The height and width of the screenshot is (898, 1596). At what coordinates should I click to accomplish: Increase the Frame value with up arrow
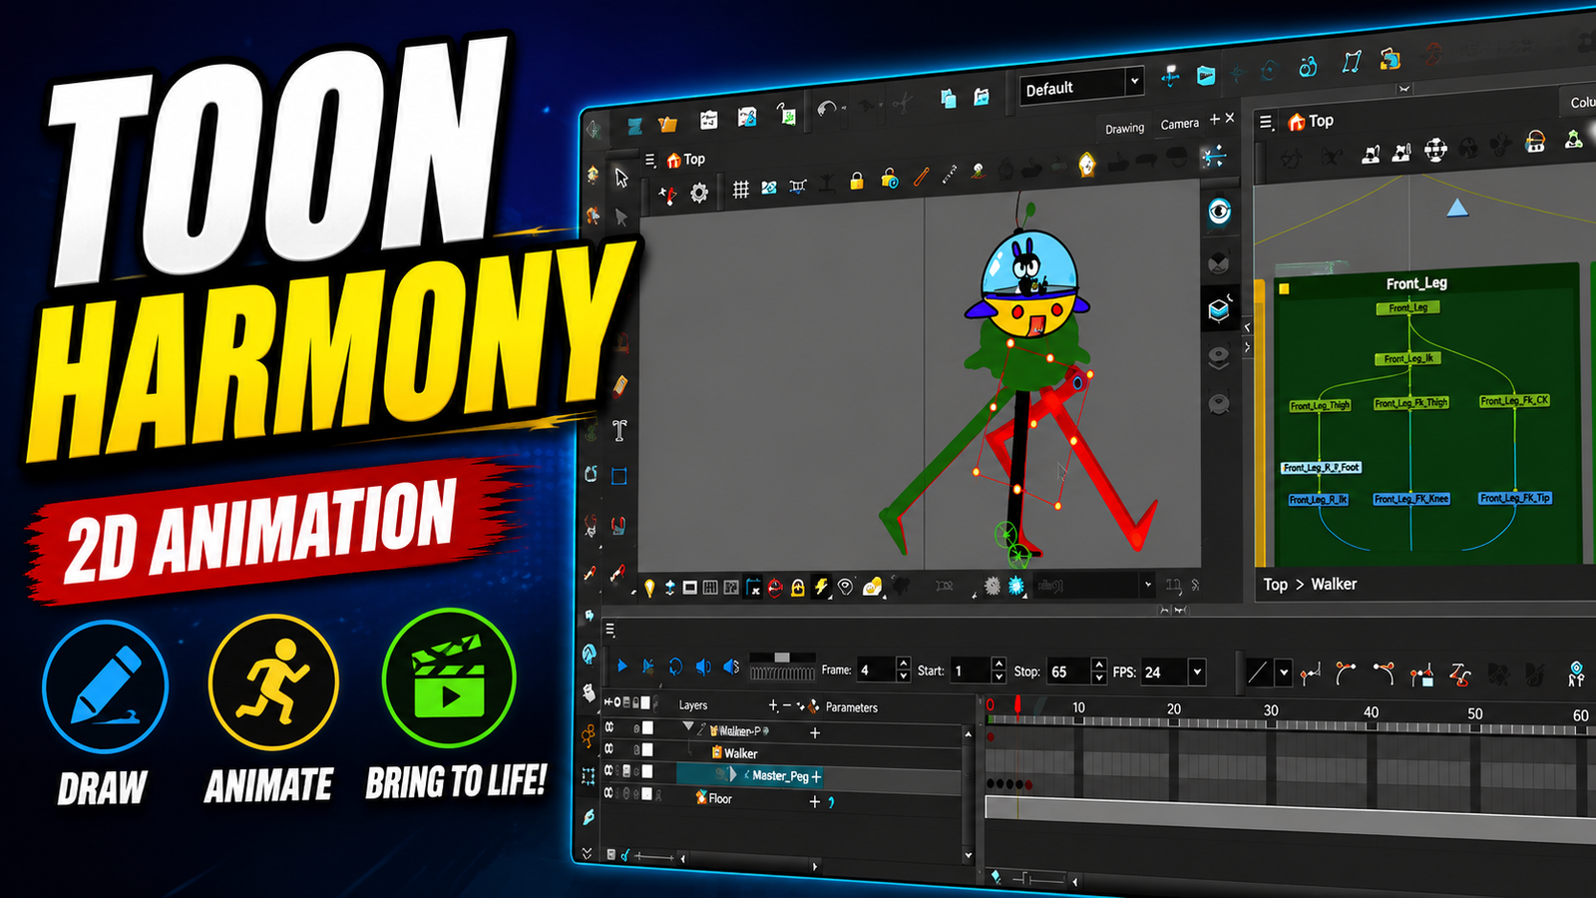(903, 664)
